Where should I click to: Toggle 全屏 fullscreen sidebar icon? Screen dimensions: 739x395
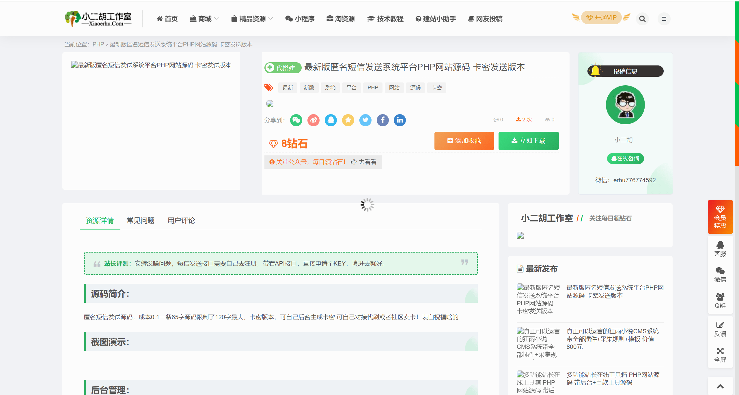tap(720, 355)
